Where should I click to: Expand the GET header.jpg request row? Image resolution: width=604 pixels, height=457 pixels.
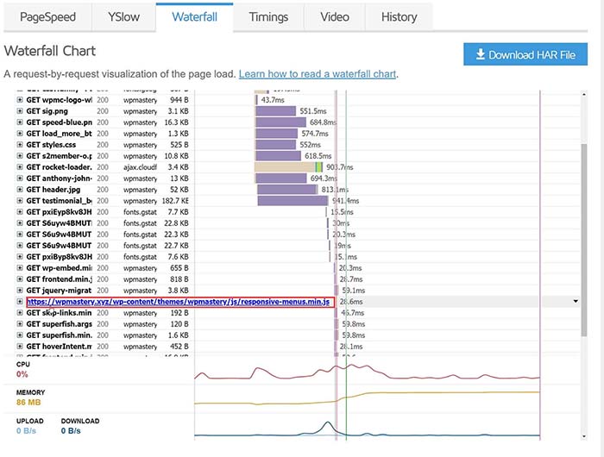(20, 190)
